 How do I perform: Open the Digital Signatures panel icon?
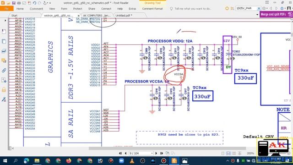coord(4,99)
